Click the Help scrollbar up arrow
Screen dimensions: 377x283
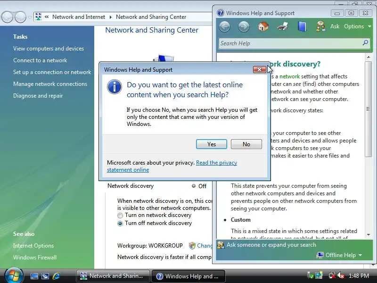coord(369,57)
